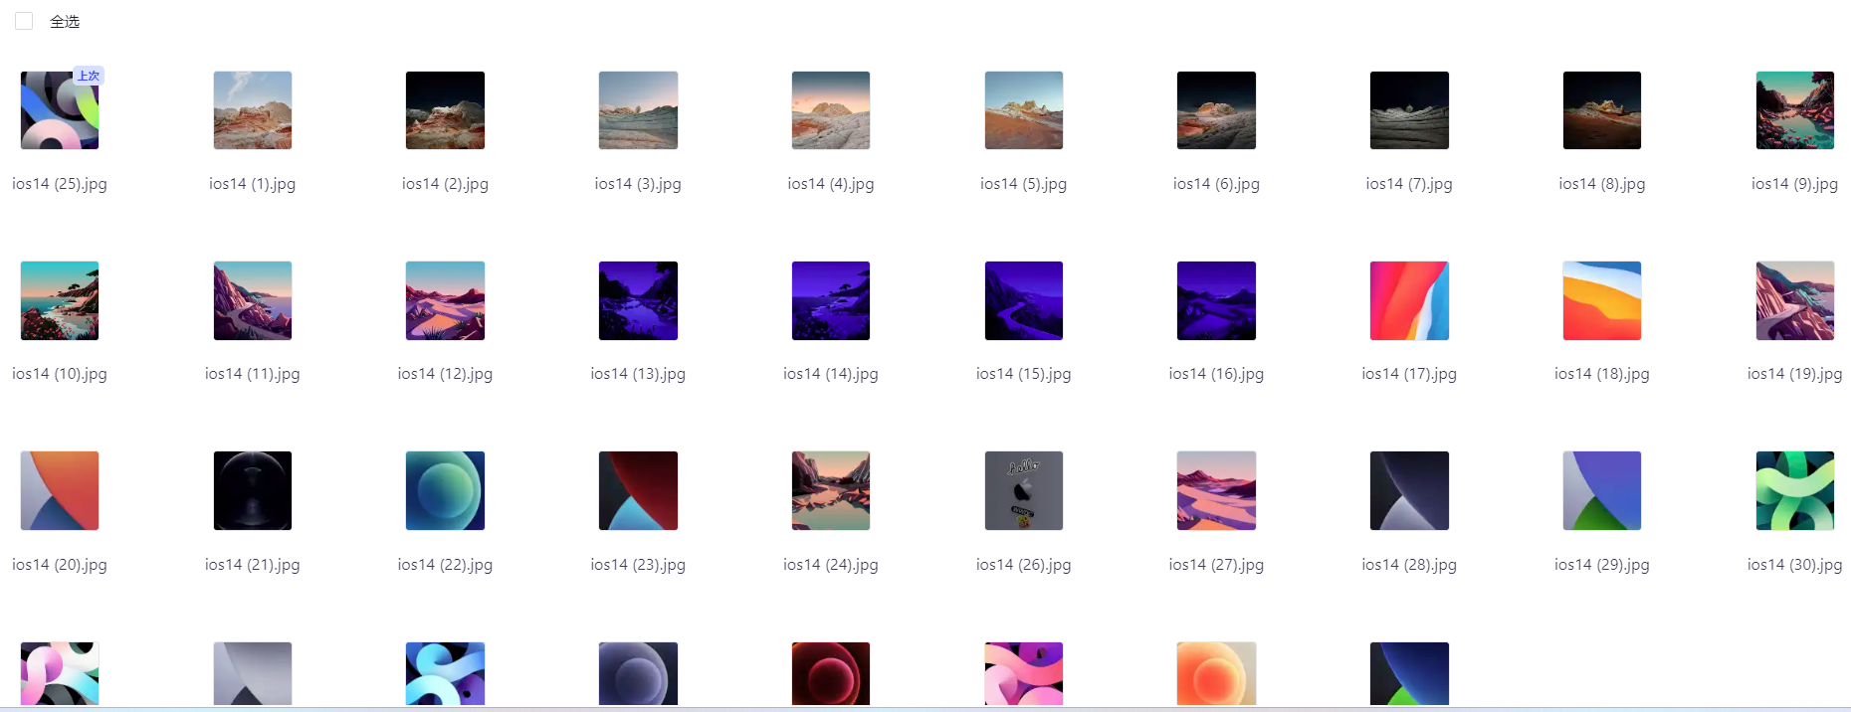Click the file name ios14 (22).jpg

[445, 565]
